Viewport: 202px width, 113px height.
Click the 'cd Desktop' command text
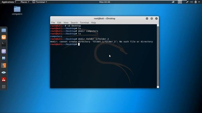[x=74, y=26]
